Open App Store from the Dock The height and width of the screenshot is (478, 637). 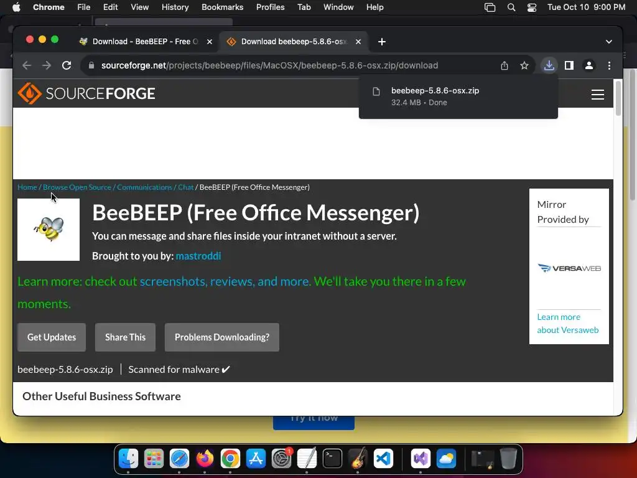pyautogui.click(x=256, y=459)
